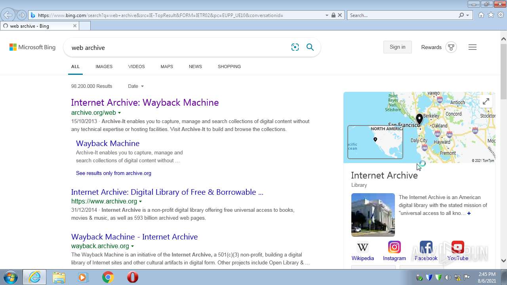The width and height of the screenshot is (507, 285).
Task: Open the address bar history dropdown arrow
Action: [327, 15]
